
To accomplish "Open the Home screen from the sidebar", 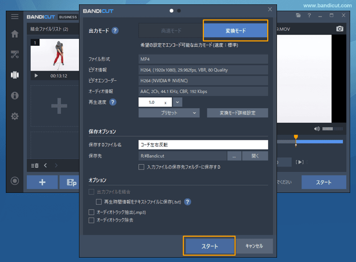I will [x=15, y=34].
